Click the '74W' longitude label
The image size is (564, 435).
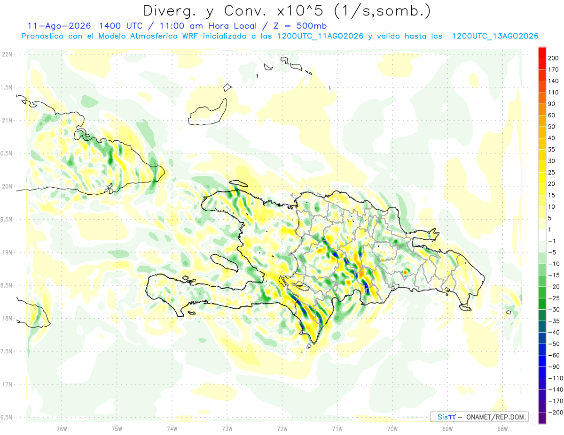click(x=172, y=429)
